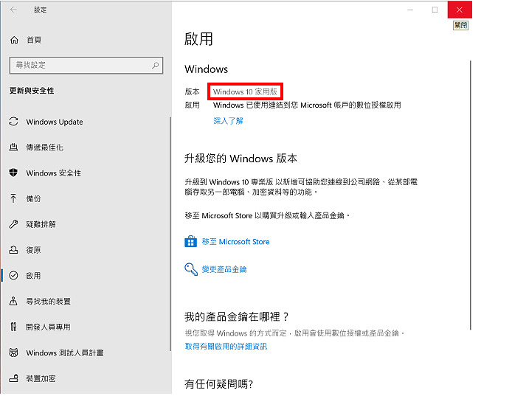Click the 移至 Microsoft Store 以購買升級 paragraph
512x396 pixels.
(x=267, y=215)
